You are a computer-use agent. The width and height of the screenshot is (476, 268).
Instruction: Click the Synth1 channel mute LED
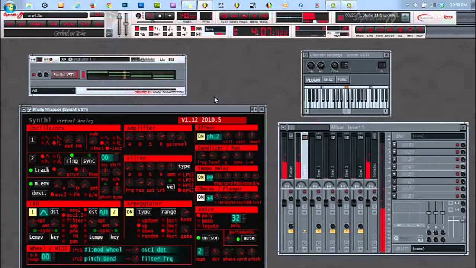pos(34,75)
